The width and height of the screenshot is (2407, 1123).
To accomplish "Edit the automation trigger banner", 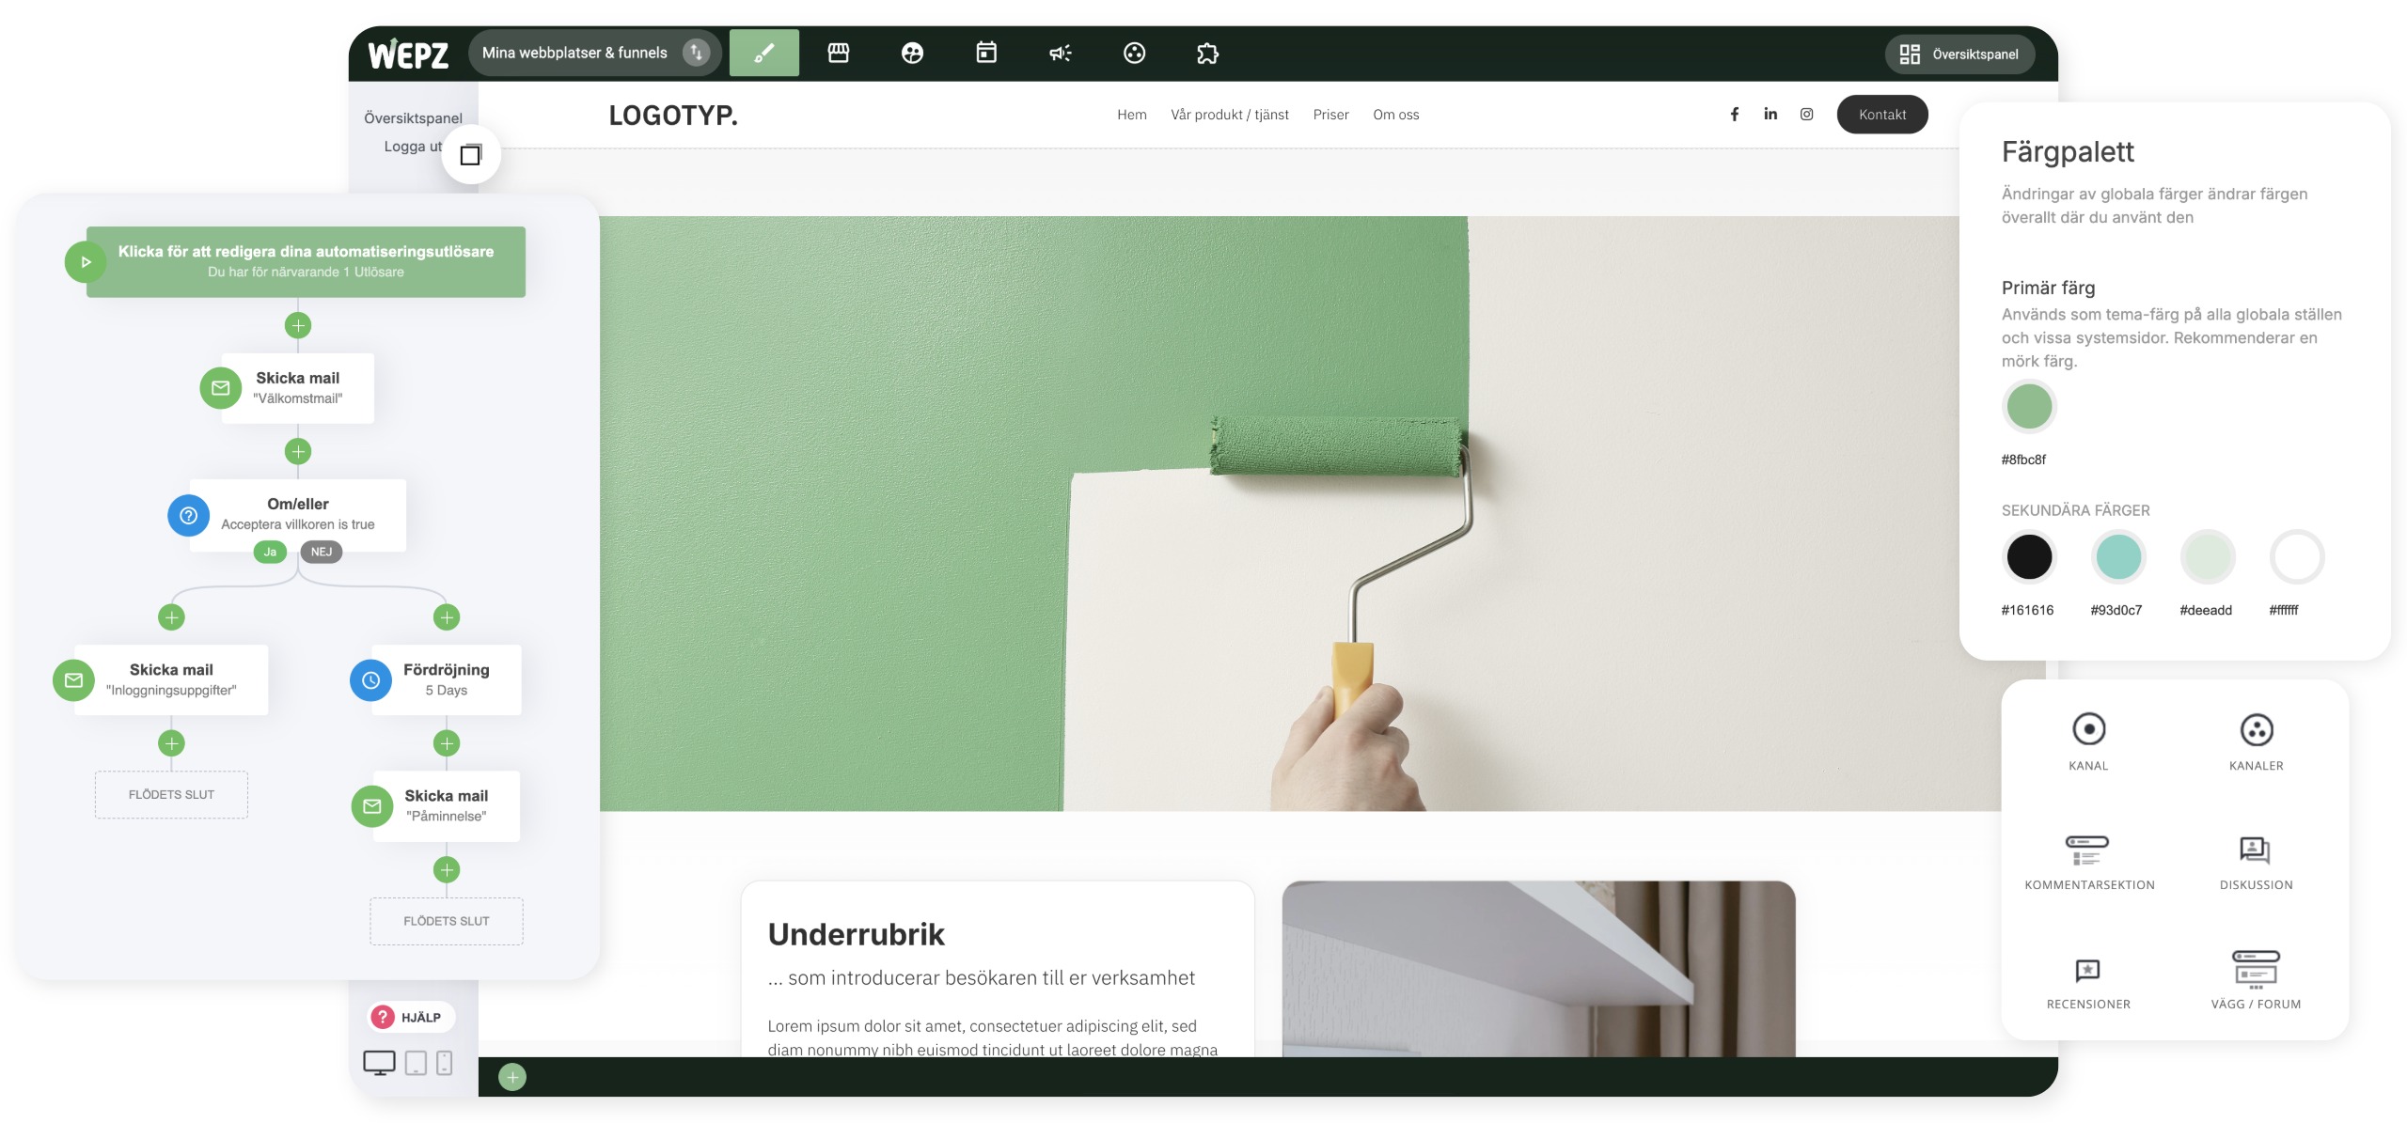I will tap(306, 261).
